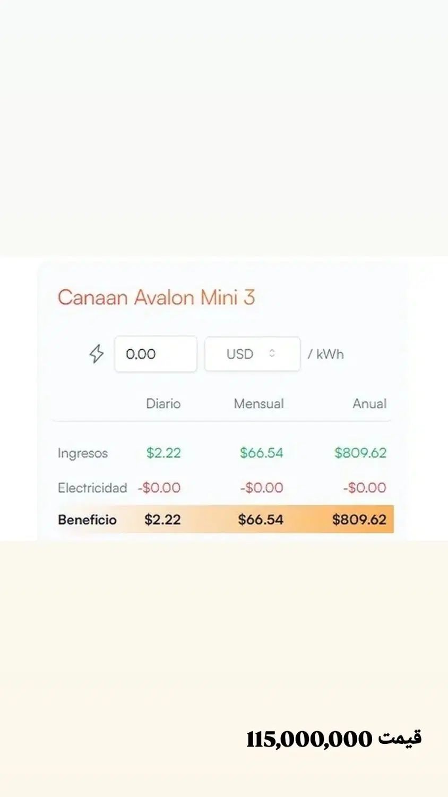
Task: Click daily income value $2.22 in green
Action: [163, 453]
